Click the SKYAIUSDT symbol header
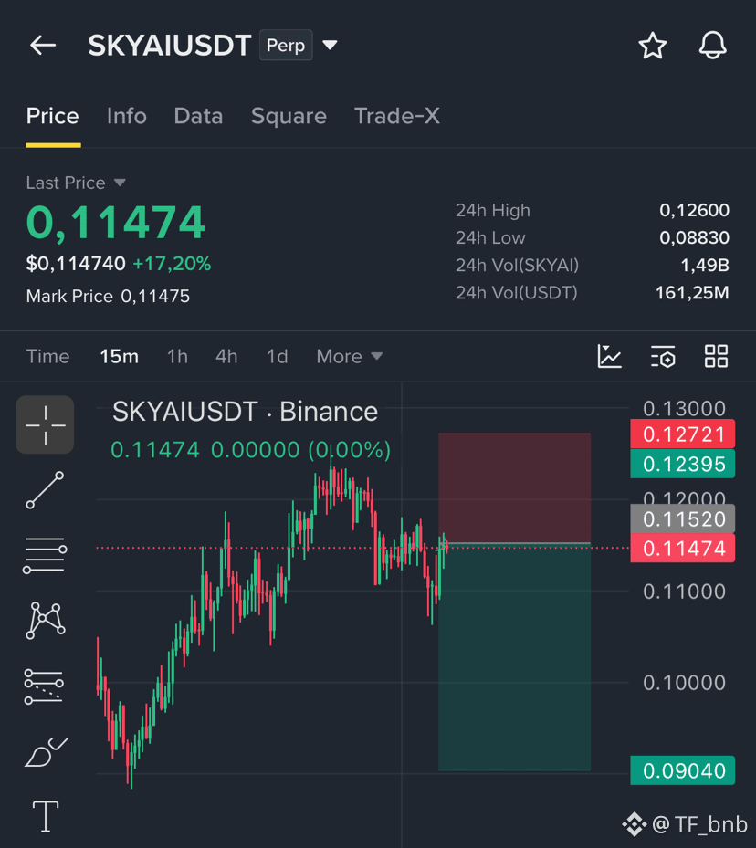This screenshot has height=848, width=756. 170,46
